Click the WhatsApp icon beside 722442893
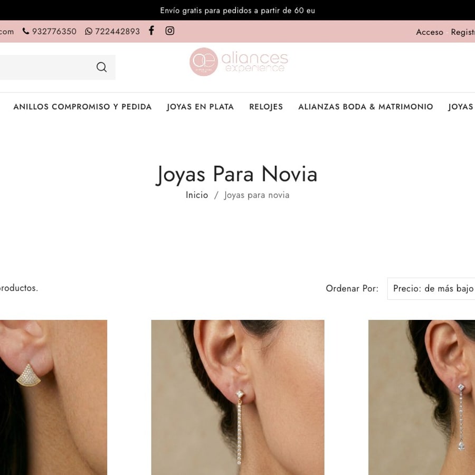Viewport: 475px width, 475px height. tap(89, 31)
